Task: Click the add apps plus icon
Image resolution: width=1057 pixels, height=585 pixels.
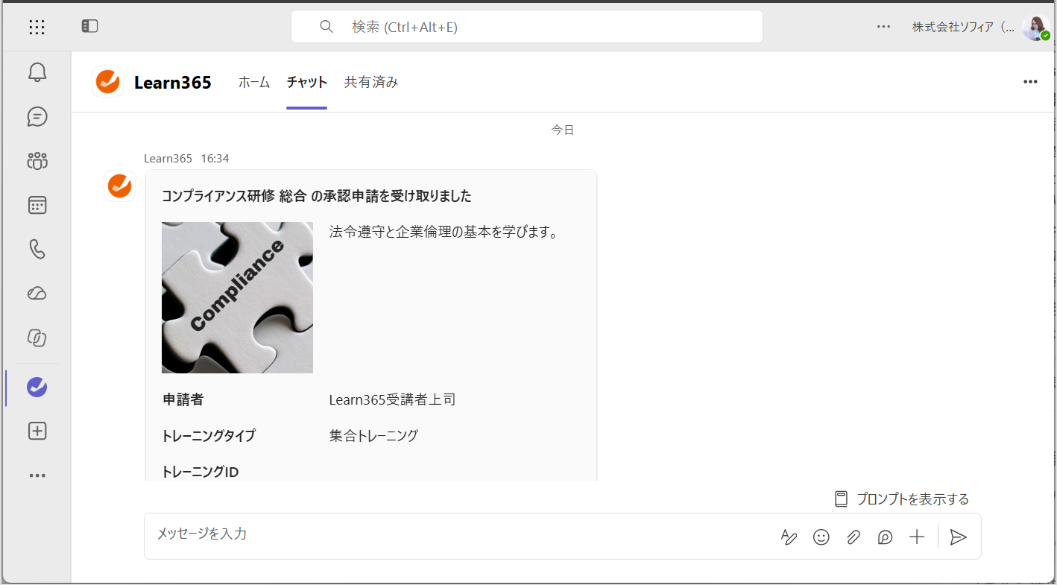Action: (x=37, y=431)
